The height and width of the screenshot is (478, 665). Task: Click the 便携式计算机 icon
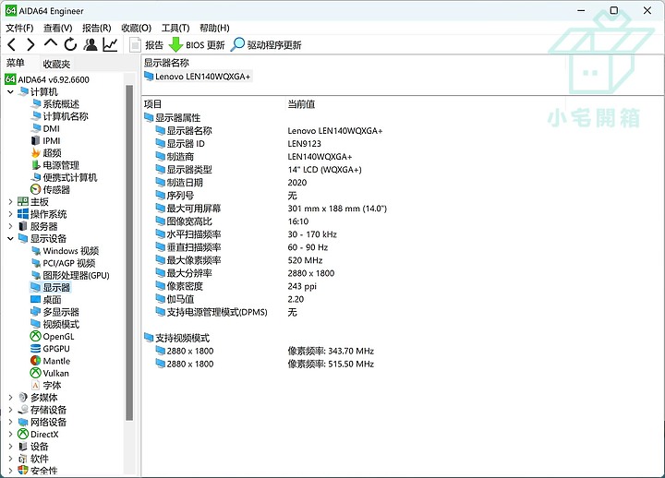36,177
